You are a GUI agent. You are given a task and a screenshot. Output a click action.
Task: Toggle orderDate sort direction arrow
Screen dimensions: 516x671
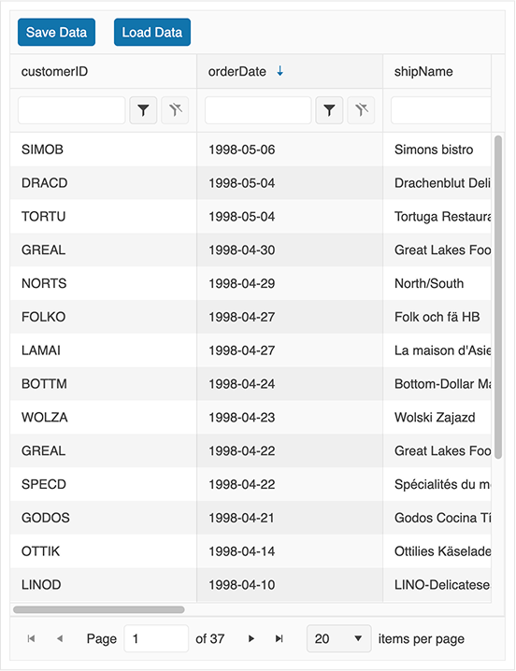(280, 71)
